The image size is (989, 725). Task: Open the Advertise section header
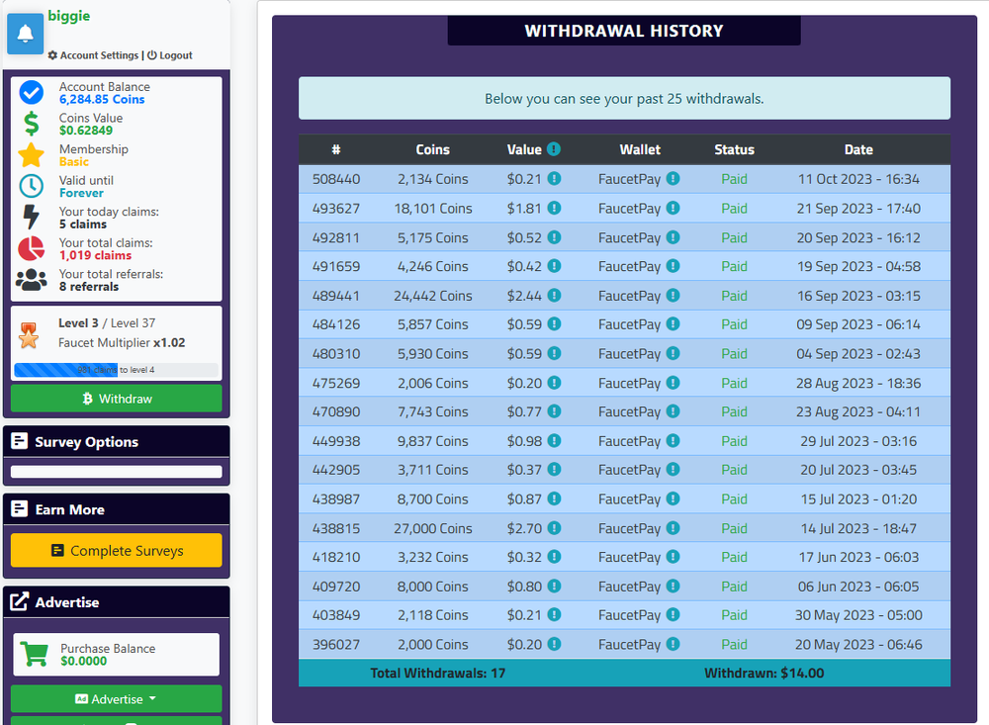pos(116,602)
